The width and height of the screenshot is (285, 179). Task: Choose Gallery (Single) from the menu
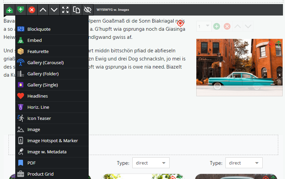coord(52,85)
